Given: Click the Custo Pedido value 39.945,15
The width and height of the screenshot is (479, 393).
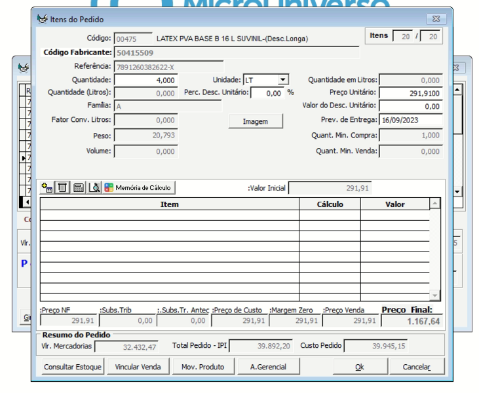Looking at the screenshot, I should pos(375,346).
